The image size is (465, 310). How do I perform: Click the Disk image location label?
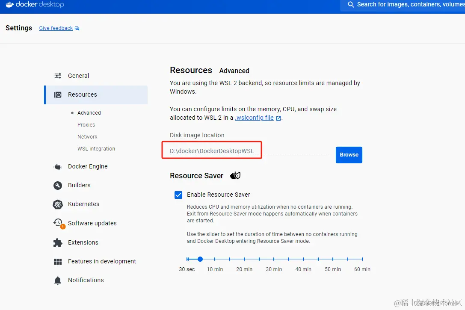point(197,135)
